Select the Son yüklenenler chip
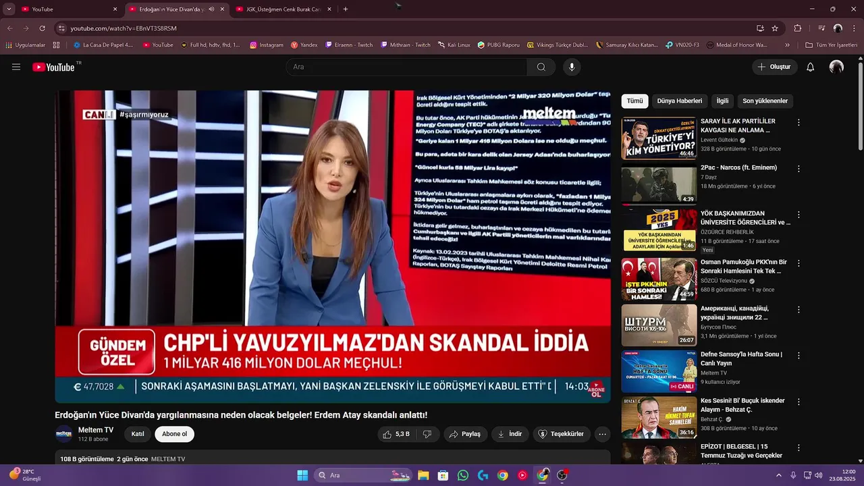 click(x=765, y=101)
